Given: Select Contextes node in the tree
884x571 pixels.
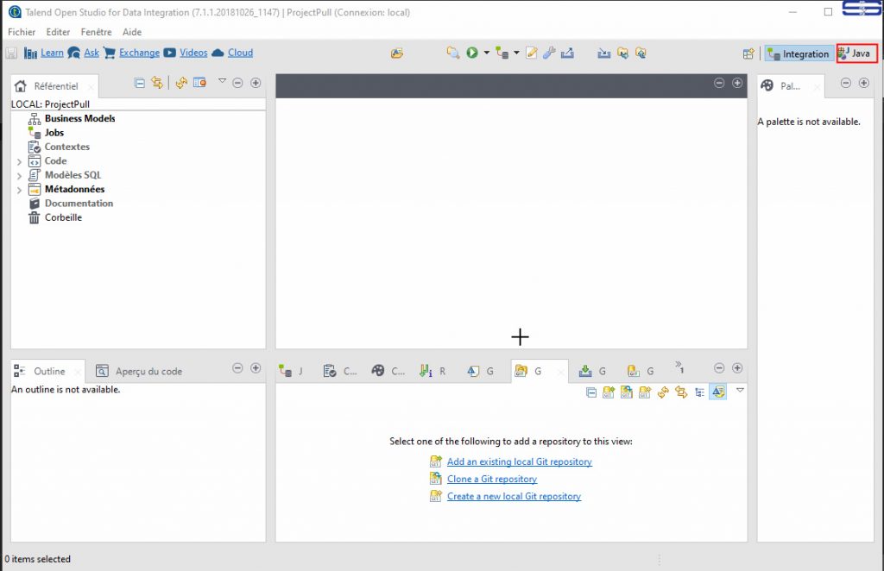Looking at the screenshot, I should click(x=67, y=147).
